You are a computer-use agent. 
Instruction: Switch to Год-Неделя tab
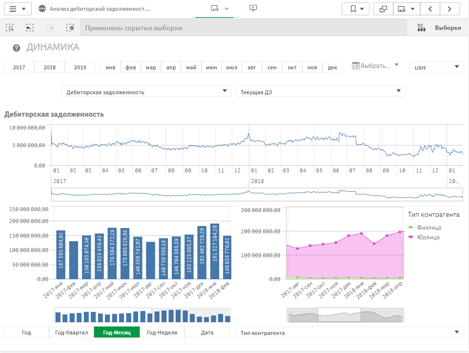tap(162, 332)
